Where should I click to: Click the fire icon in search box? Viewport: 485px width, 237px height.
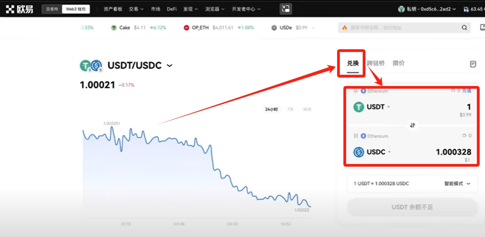(345, 28)
